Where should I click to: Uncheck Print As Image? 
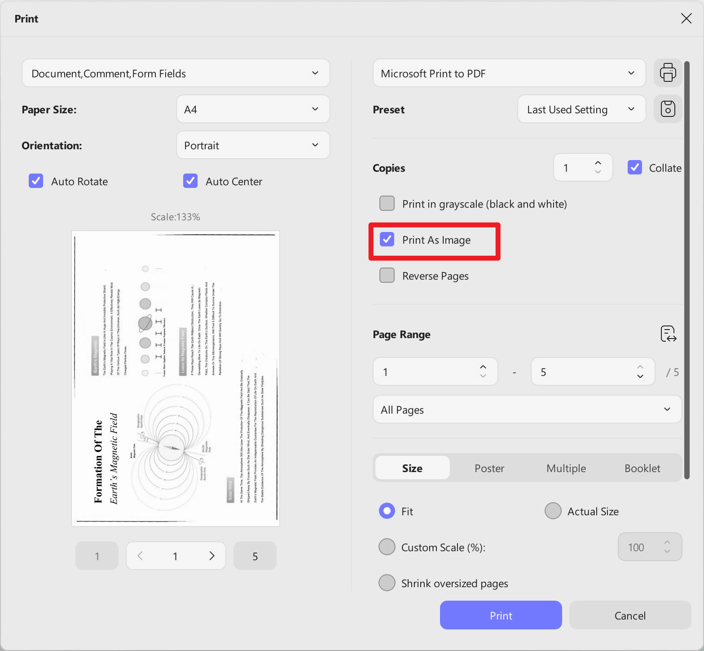tap(387, 239)
